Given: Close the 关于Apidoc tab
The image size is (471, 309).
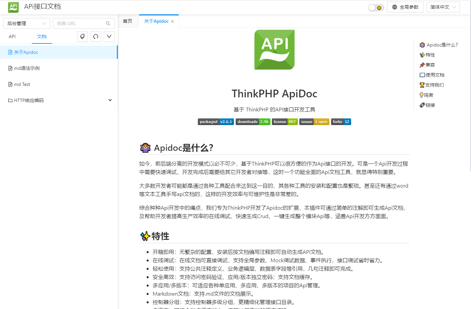Looking at the screenshot, I should [x=172, y=21].
